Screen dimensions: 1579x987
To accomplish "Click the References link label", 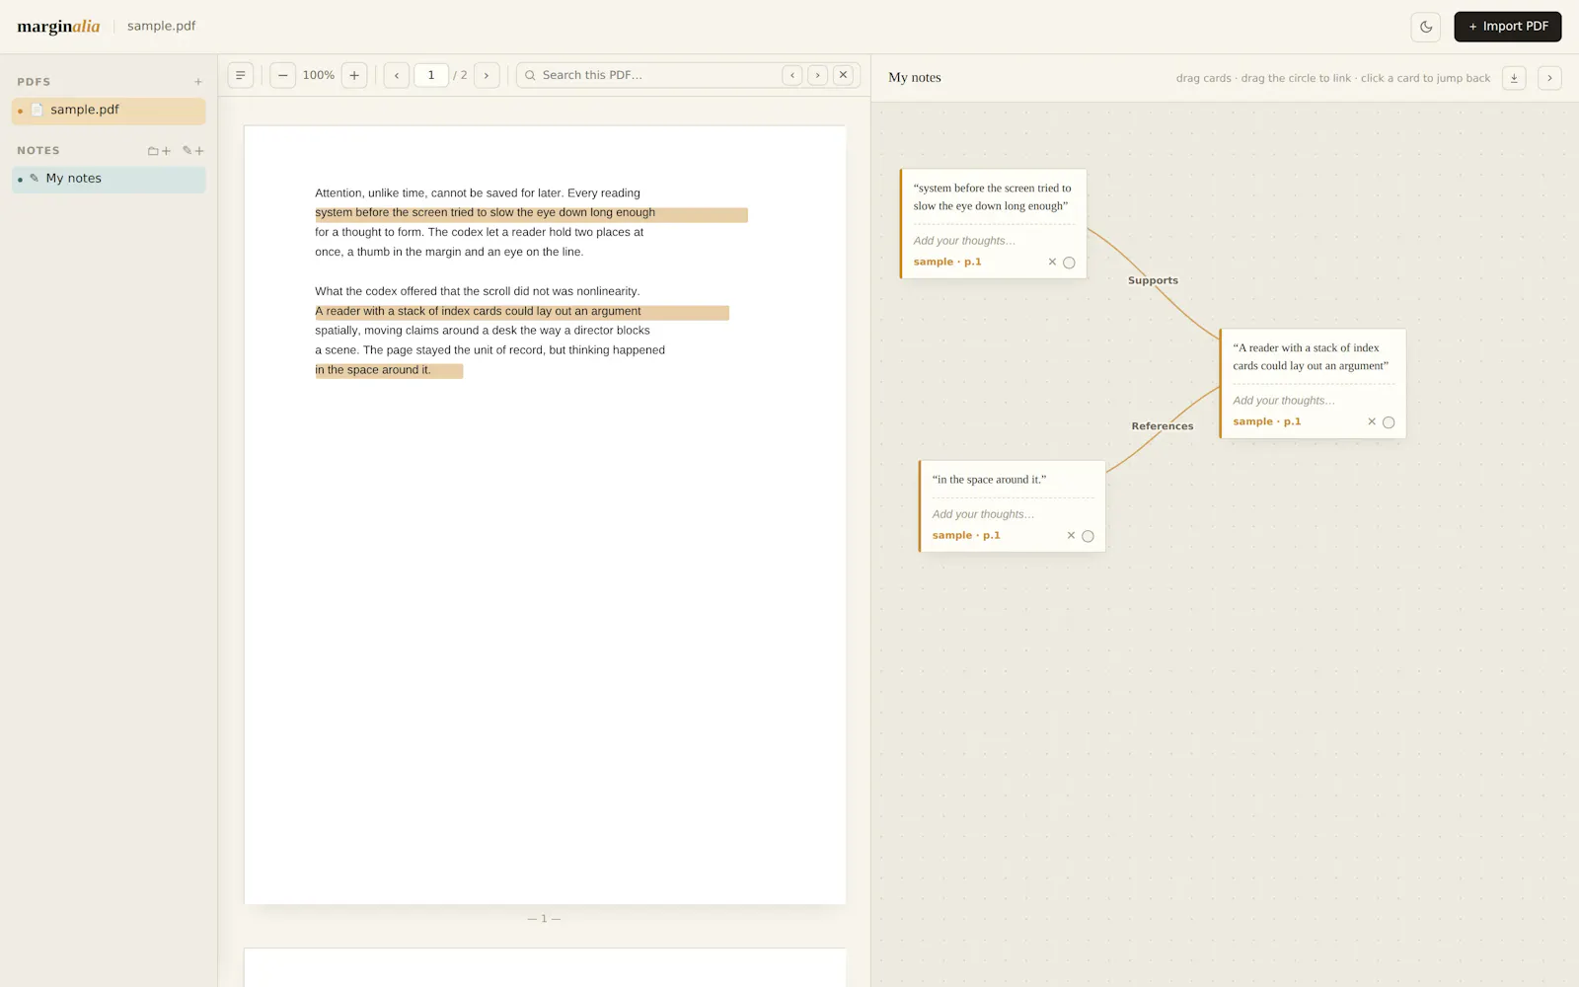I will [1163, 426].
